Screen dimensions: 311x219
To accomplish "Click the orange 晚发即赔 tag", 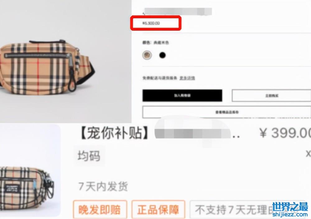I will 100,209.
